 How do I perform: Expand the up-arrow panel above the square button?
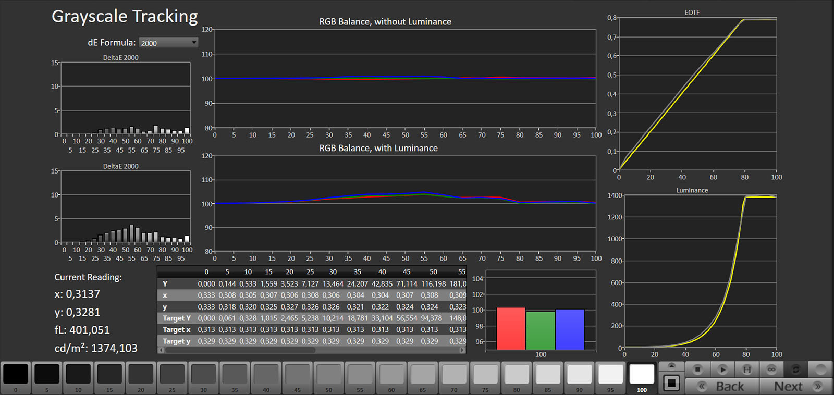coord(671,366)
